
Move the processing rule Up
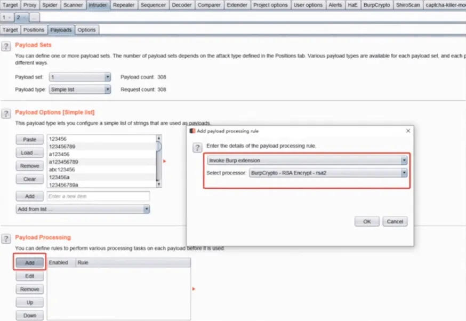pyautogui.click(x=30, y=302)
